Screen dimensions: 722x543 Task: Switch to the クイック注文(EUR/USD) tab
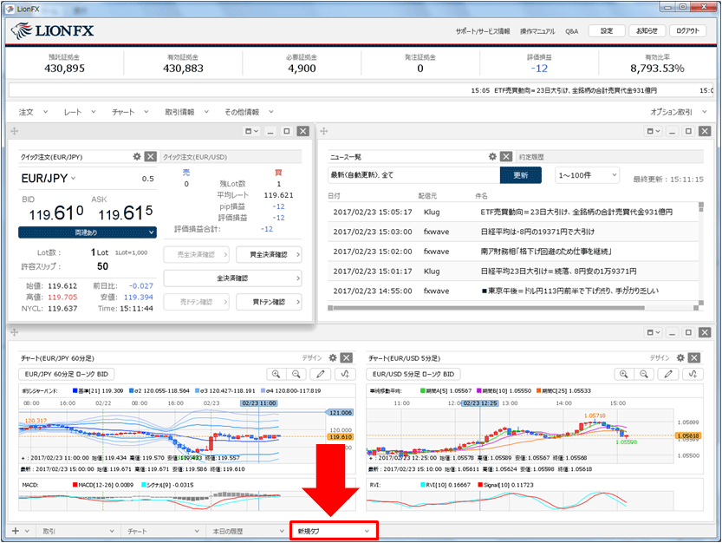tap(195, 157)
